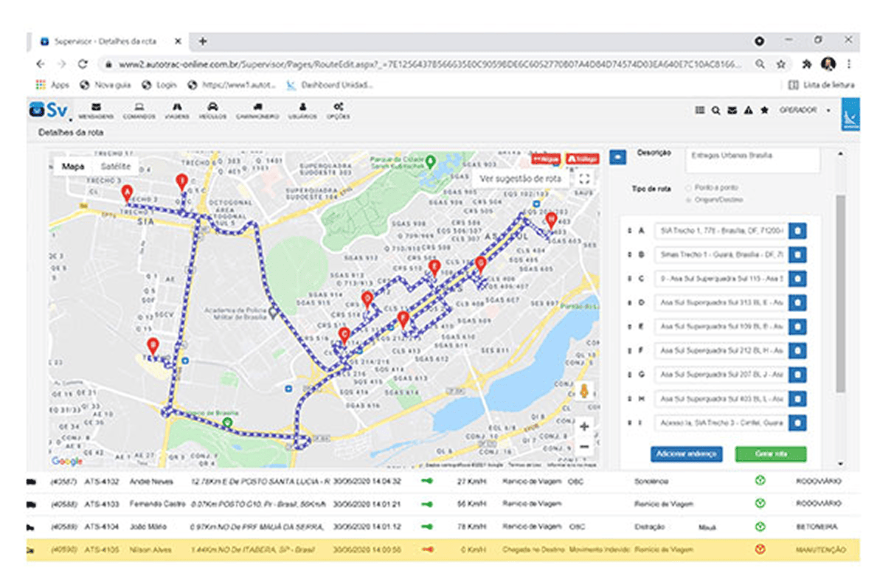Viewport: 891px width, 587px height.
Task: Delete address row A with trash icon
Action: 797,232
